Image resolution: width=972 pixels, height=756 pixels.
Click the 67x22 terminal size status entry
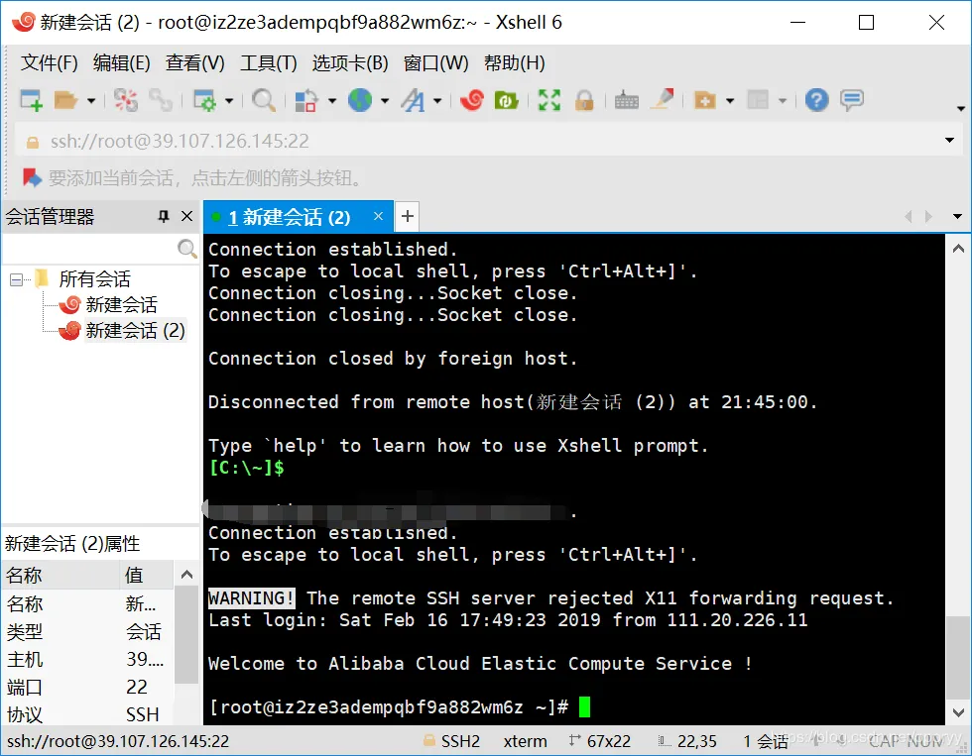click(609, 741)
